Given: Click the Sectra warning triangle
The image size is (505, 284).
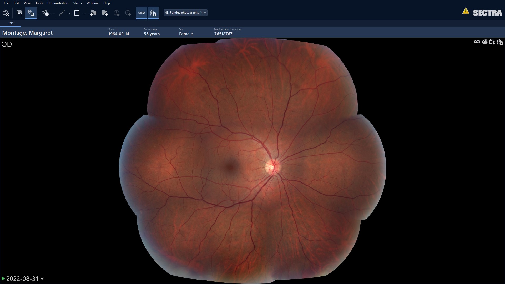Looking at the screenshot, I should pyautogui.click(x=466, y=11).
